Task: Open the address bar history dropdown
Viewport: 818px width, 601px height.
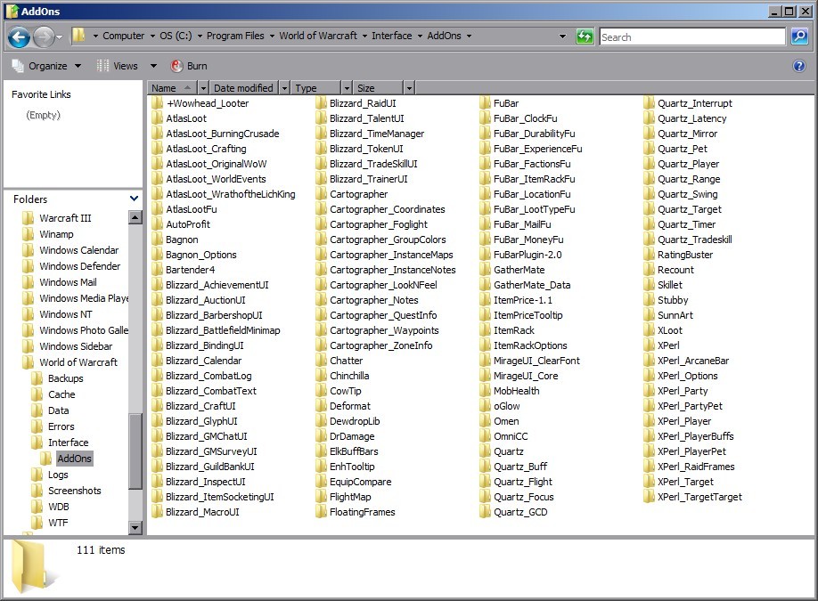Action: [562, 36]
